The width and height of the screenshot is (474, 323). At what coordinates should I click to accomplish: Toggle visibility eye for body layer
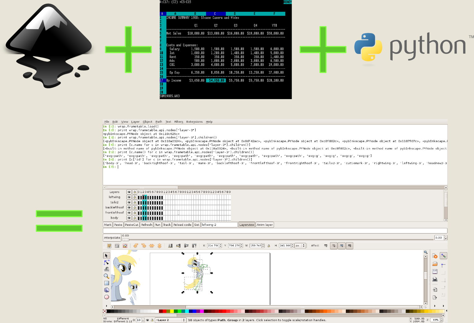129,218
